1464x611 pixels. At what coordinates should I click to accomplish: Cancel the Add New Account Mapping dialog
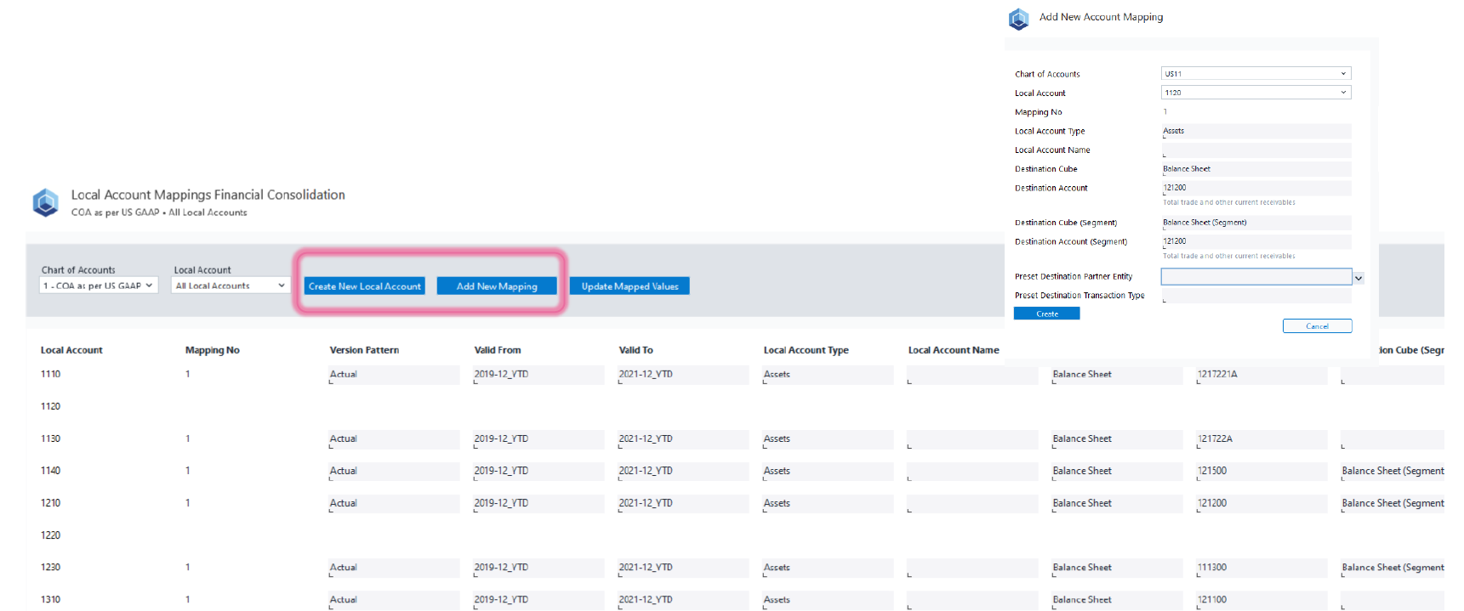tap(1317, 326)
